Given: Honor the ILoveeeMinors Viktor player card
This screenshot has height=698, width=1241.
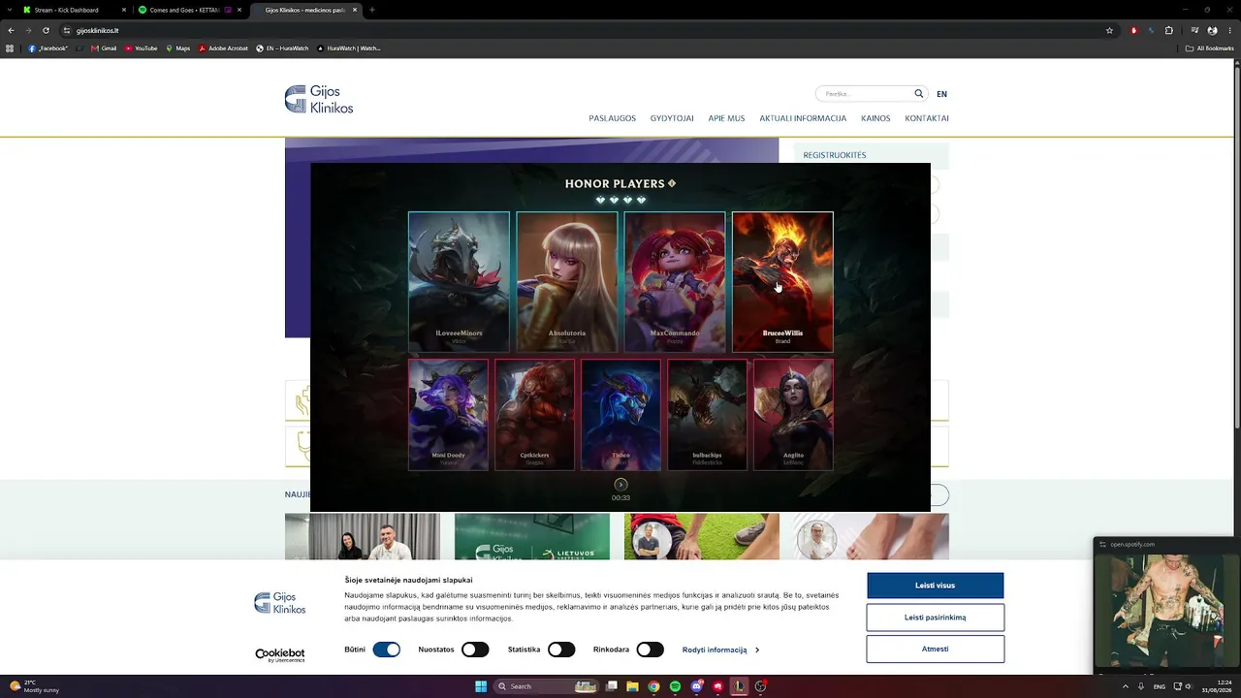Looking at the screenshot, I should pyautogui.click(x=459, y=281).
